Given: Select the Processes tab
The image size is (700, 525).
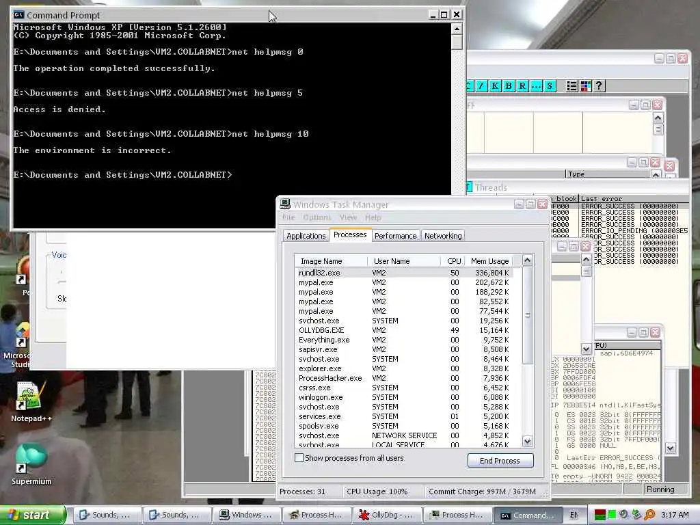Looking at the screenshot, I should pos(350,234).
